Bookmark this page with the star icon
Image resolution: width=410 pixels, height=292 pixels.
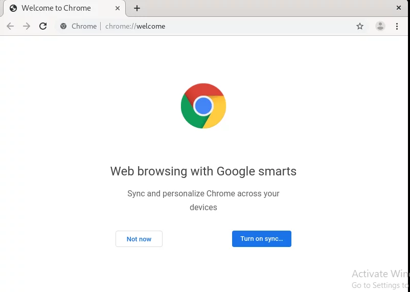pos(360,26)
